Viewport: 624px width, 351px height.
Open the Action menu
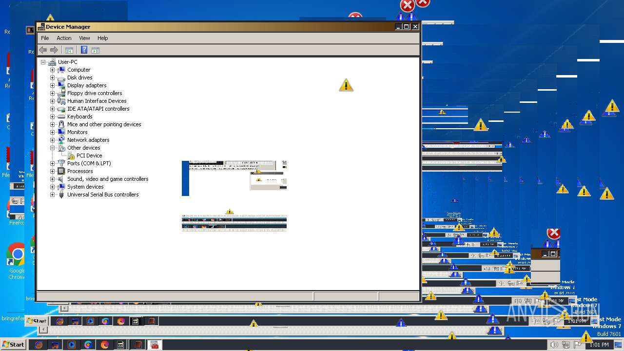tap(64, 38)
